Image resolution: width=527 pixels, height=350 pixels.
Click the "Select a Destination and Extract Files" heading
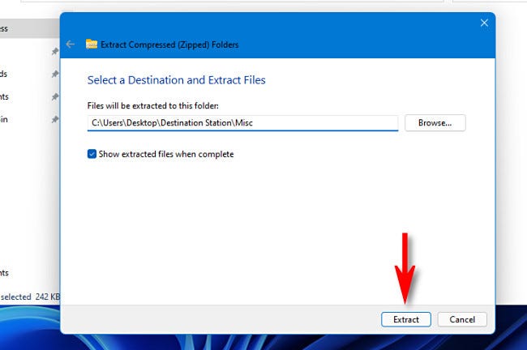point(176,80)
